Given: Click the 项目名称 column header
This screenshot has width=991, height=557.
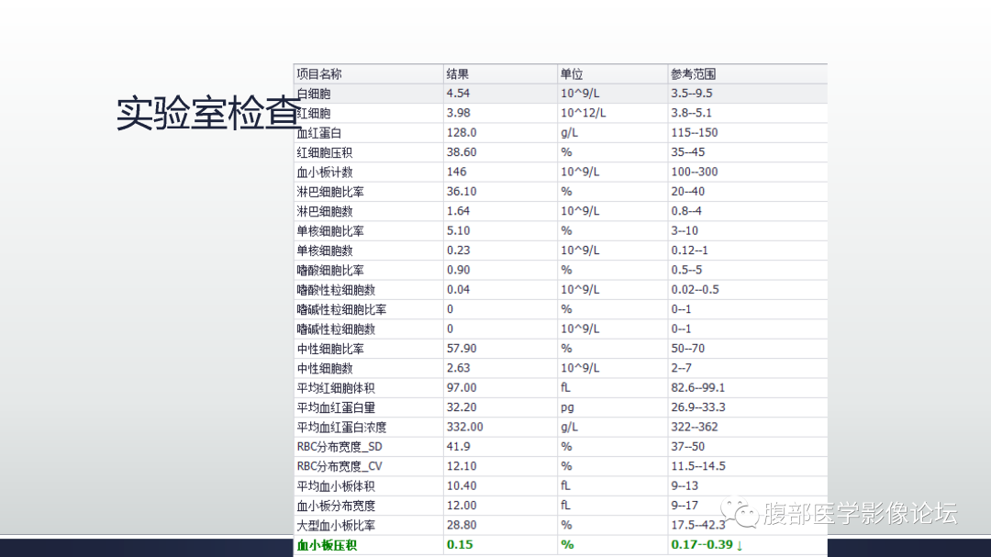Looking at the screenshot, I should click(x=319, y=74).
